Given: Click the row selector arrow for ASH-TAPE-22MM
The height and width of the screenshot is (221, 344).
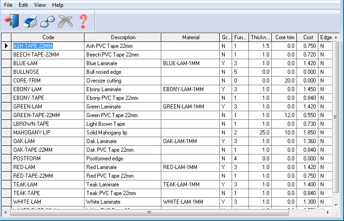Looking at the screenshot, I should [6, 46].
